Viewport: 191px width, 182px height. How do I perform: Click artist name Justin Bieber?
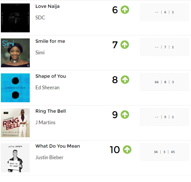[49, 157]
